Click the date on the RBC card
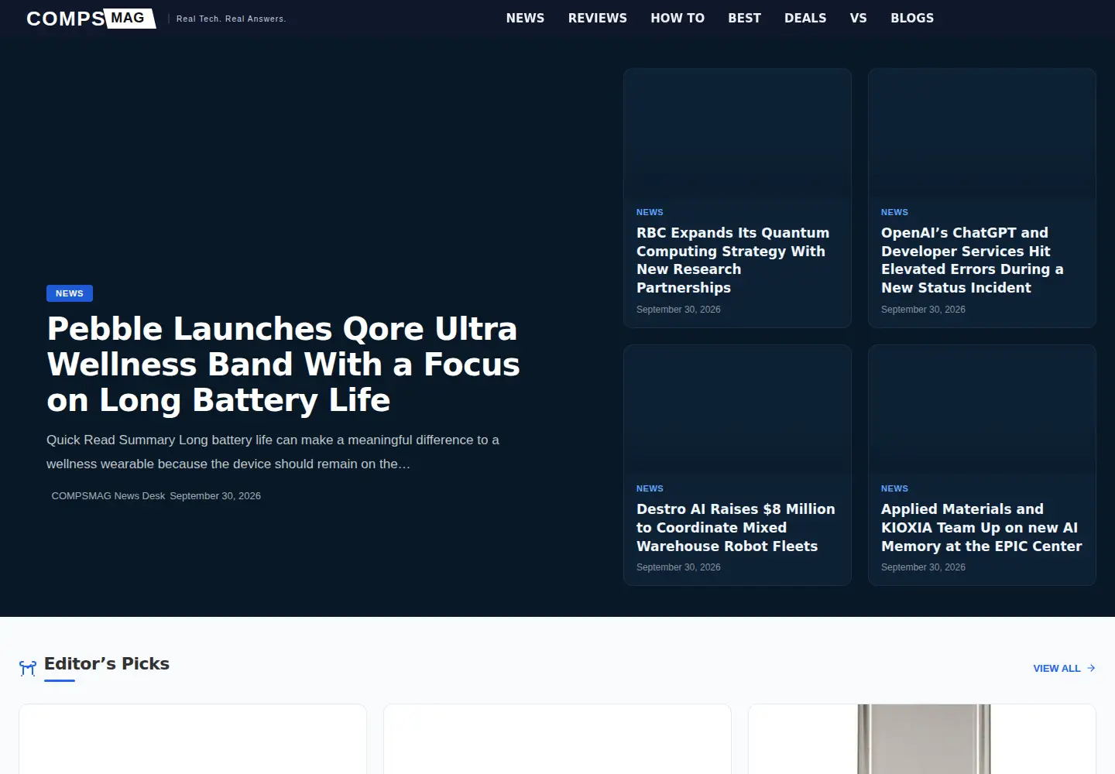Viewport: 1115px width, 774px height. point(678,310)
